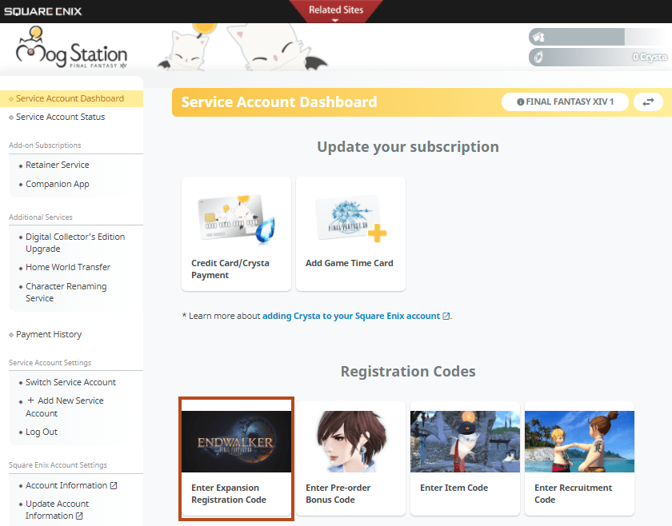Expand the FINAL FANTASY XIV 1 account selector
The height and width of the screenshot is (526, 672).
tap(565, 102)
